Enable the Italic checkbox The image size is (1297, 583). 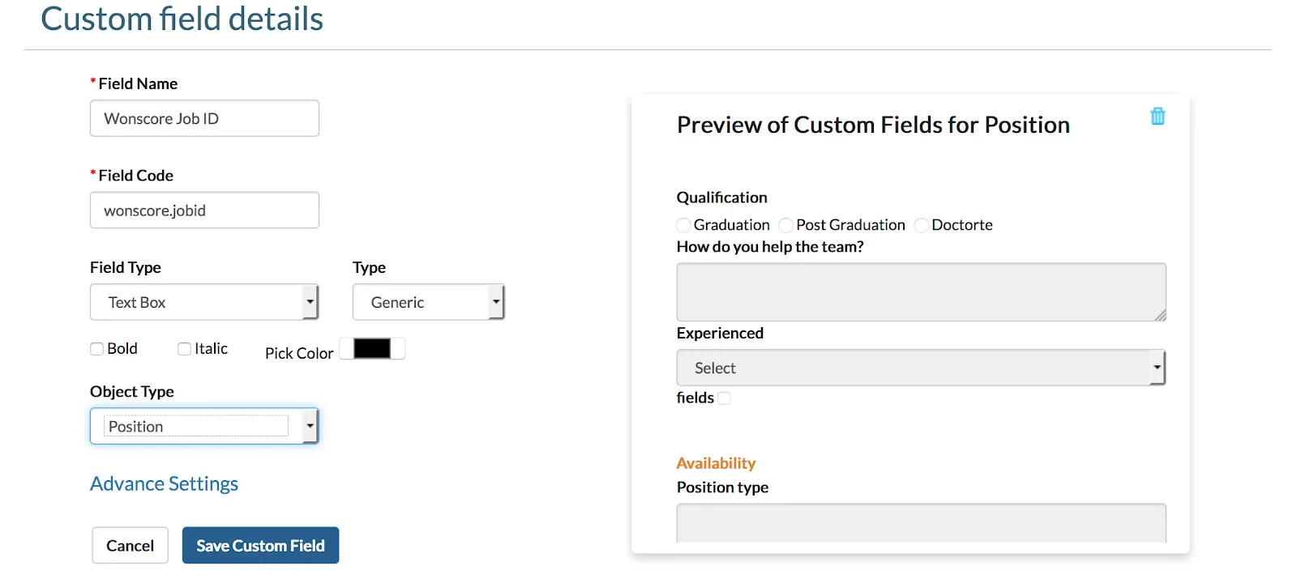(185, 349)
